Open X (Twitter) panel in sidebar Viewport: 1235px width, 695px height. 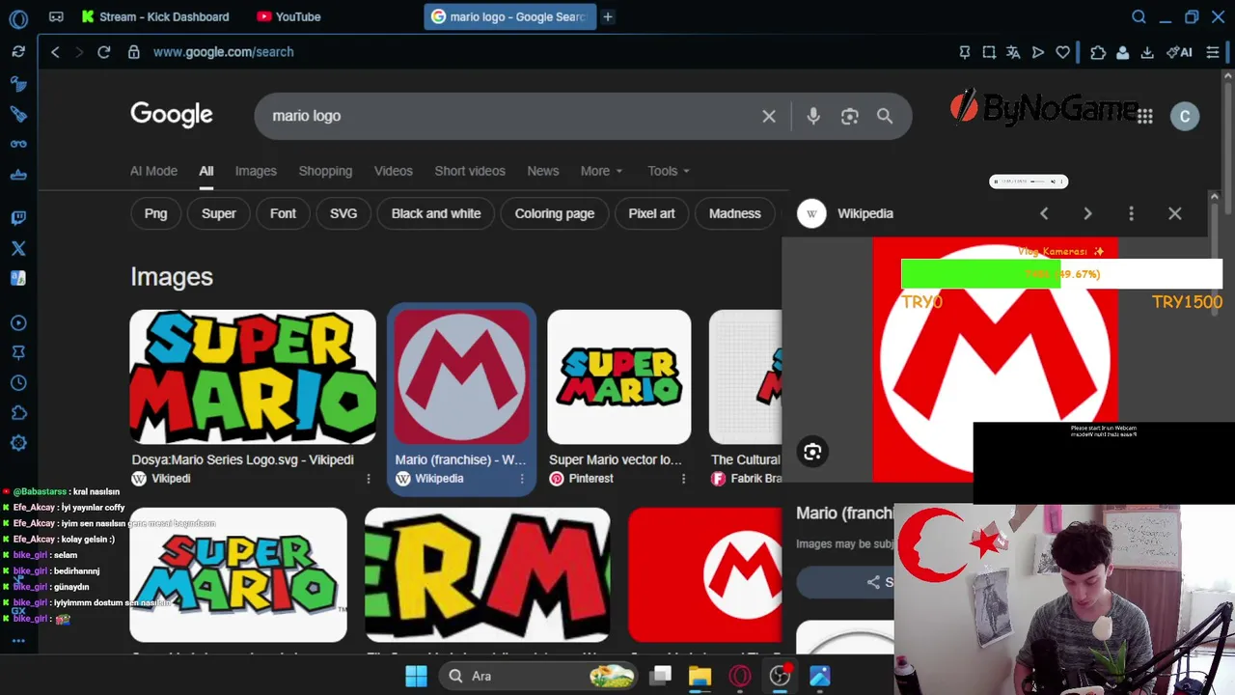point(18,248)
